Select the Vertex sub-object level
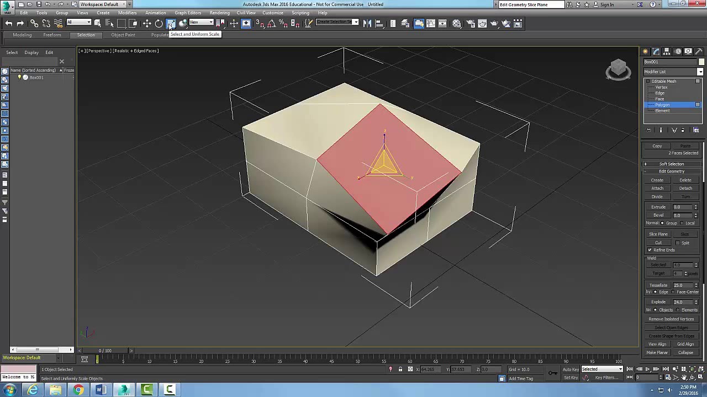This screenshot has width=707, height=397. 661,87
